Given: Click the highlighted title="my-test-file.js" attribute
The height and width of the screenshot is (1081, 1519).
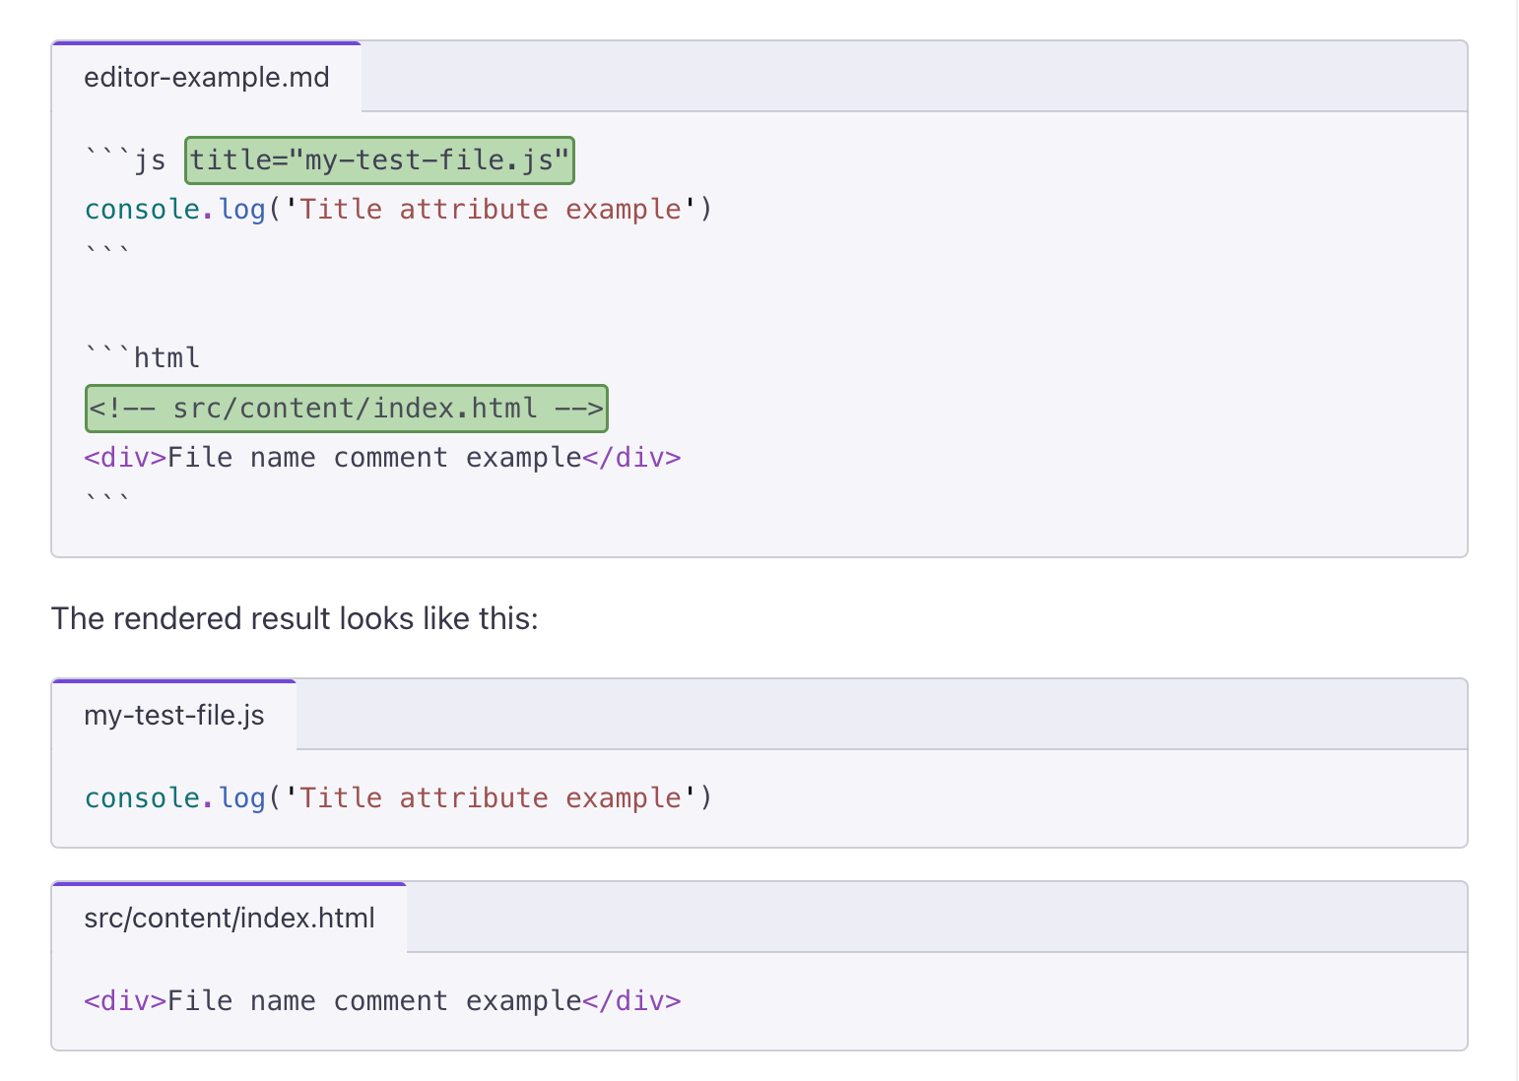Looking at the screenshot, I should coord(379,160).
